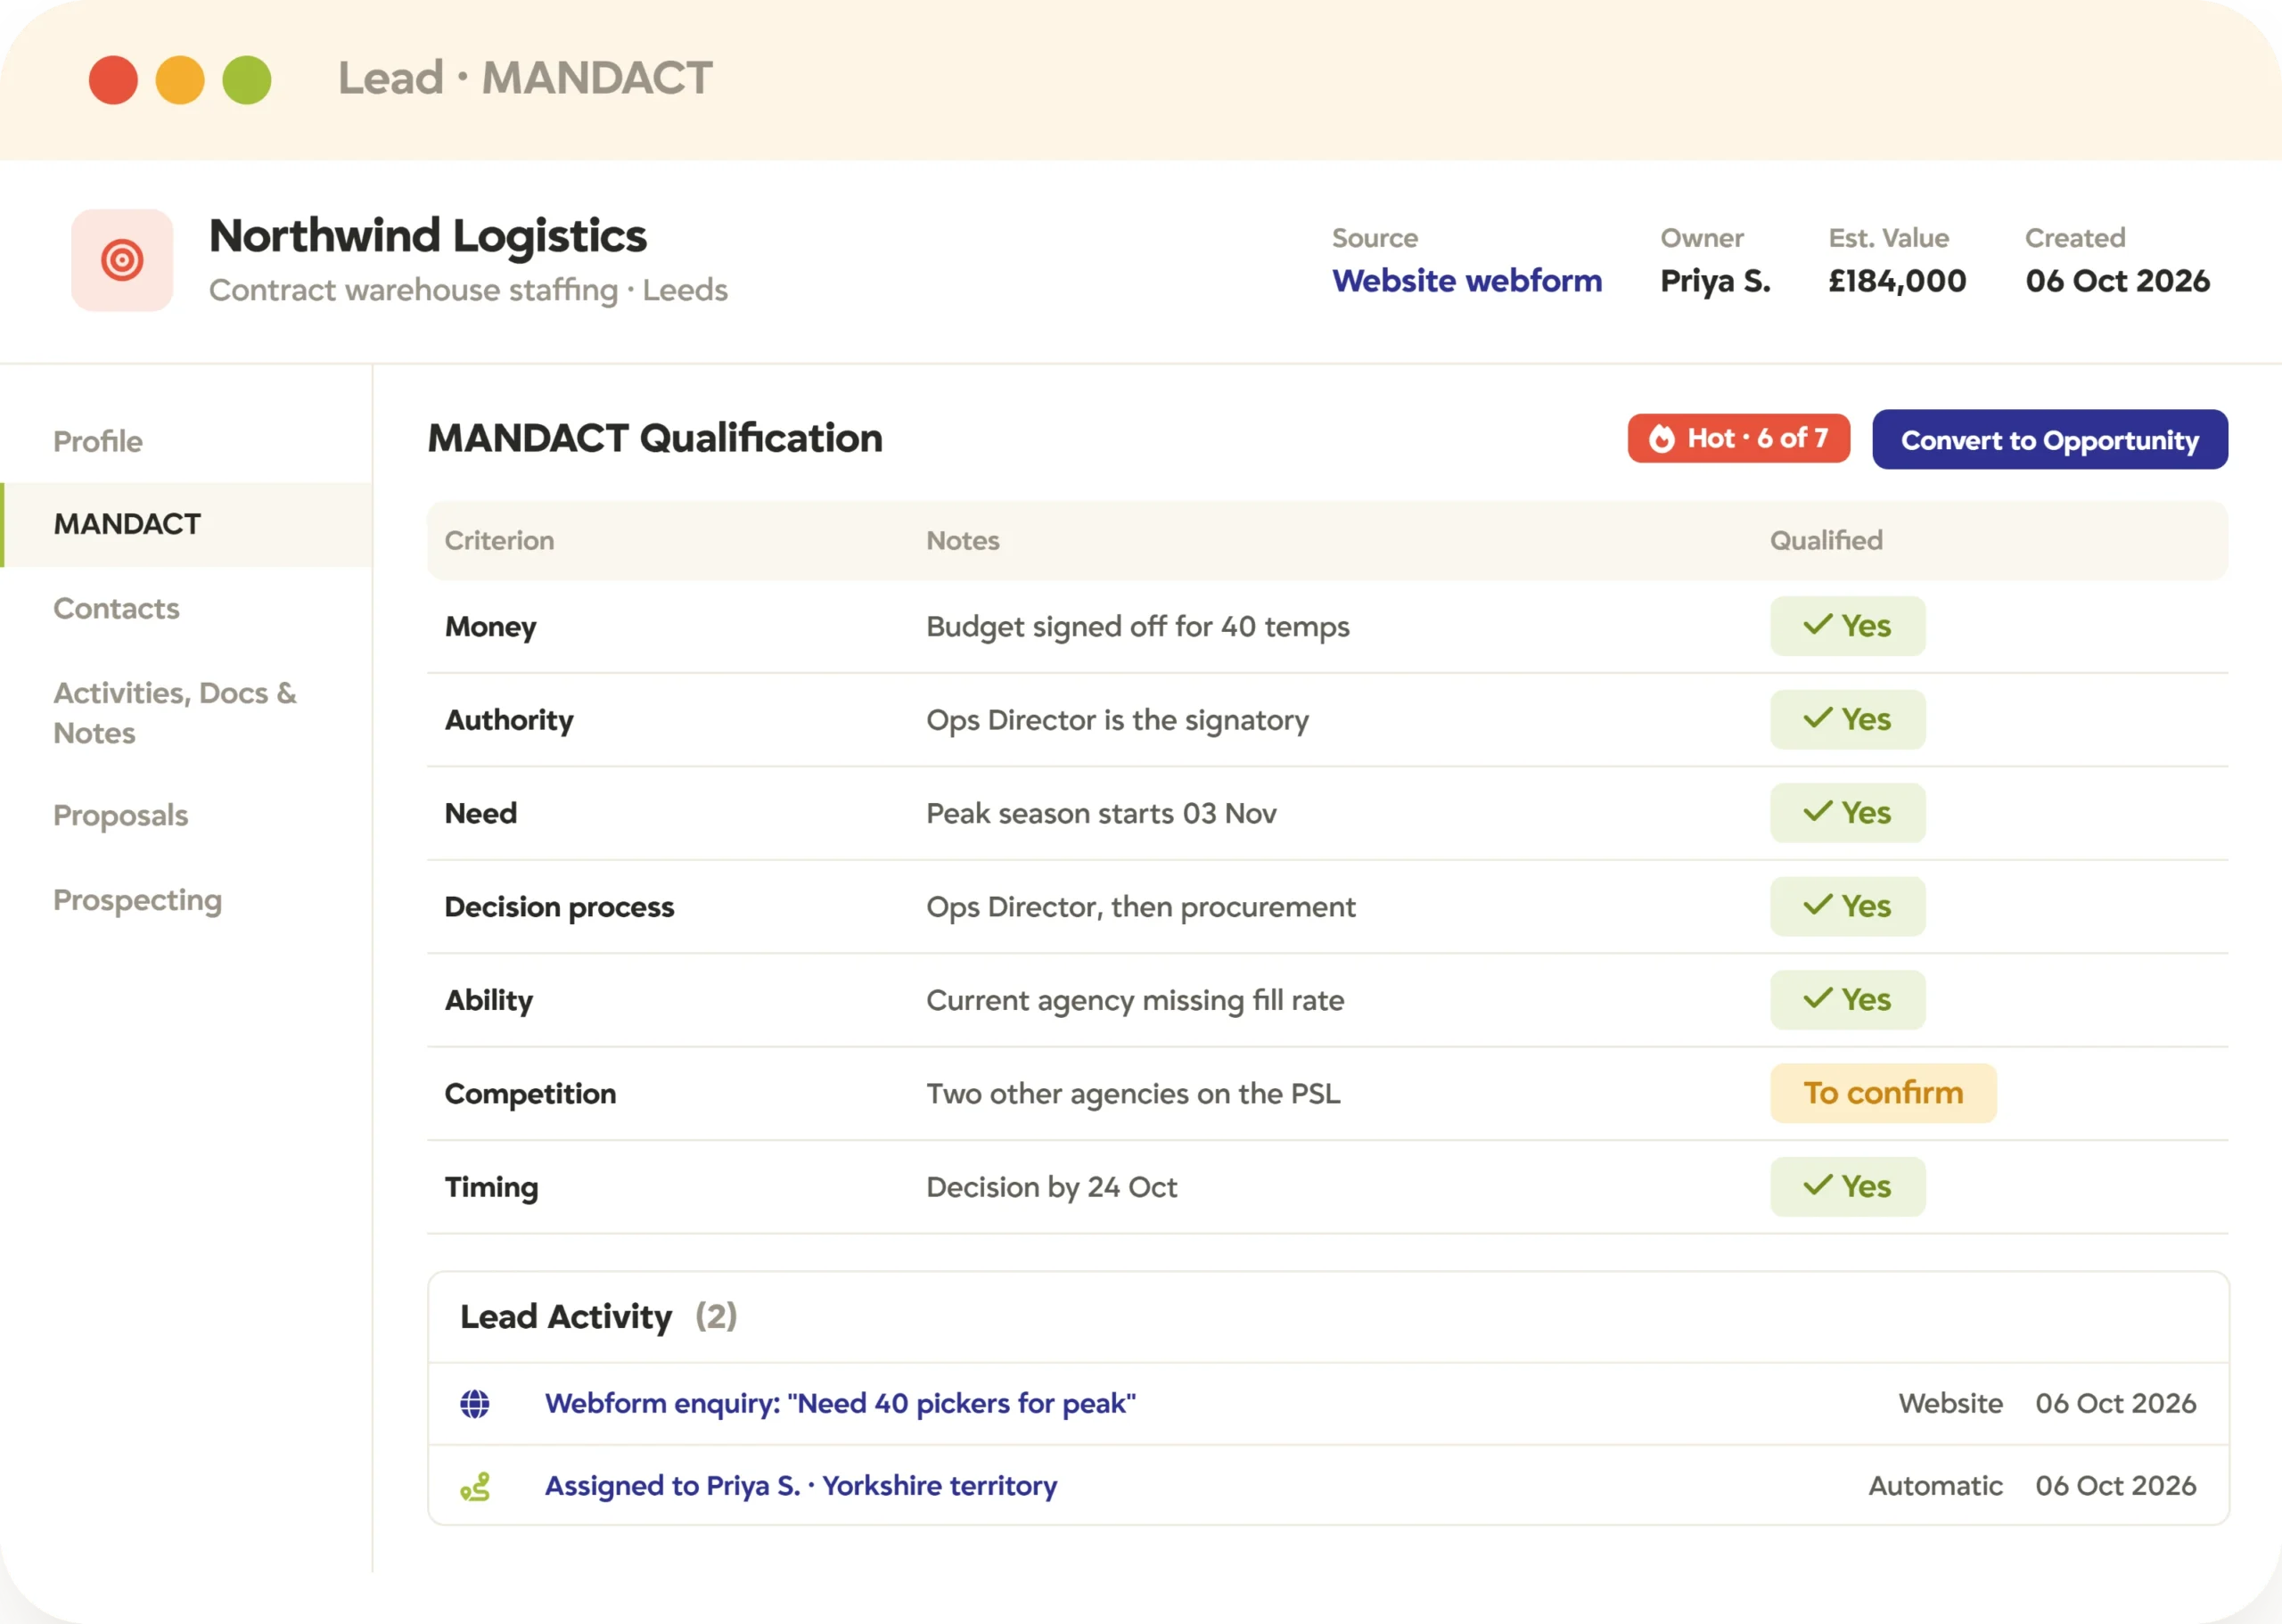Select note 'Ops Director, then procurement'

pyautogui.click(x=1141, y=907)
